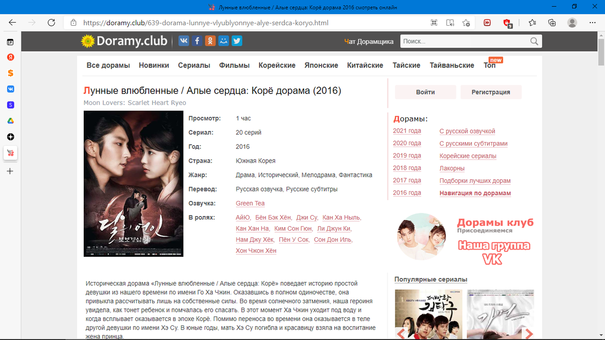
Task: Open actor Хон Чжон Хён link
Action: pos(256,251)
